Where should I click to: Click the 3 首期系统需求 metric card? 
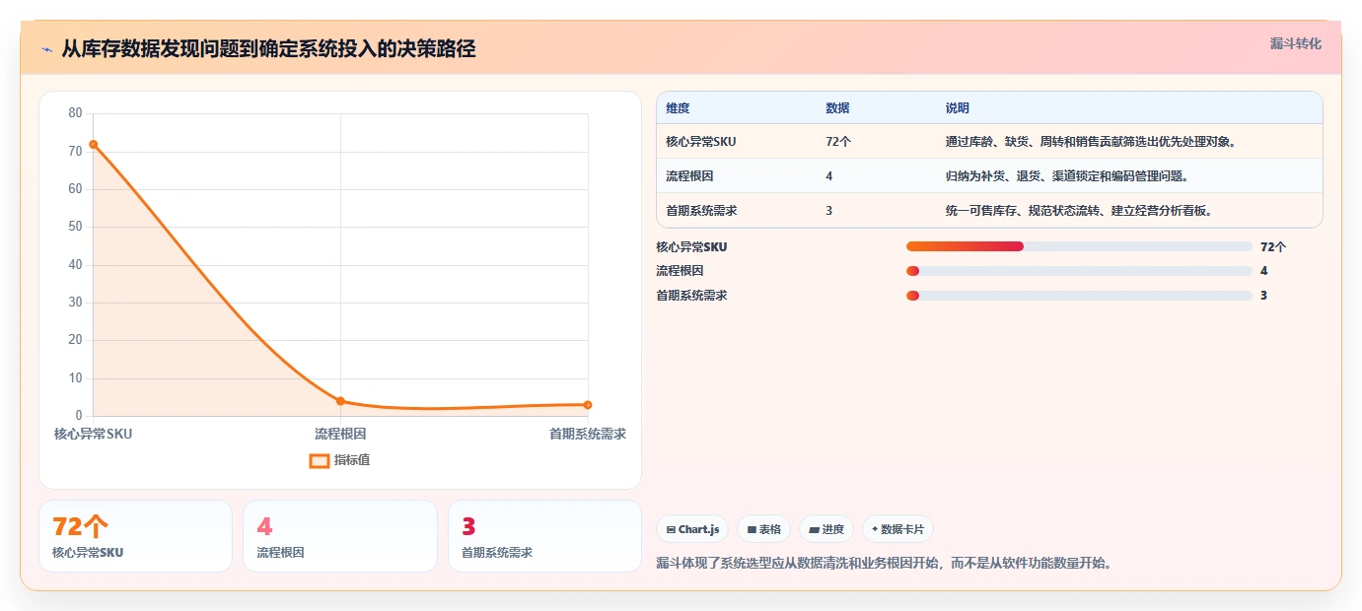click(544, 536)
